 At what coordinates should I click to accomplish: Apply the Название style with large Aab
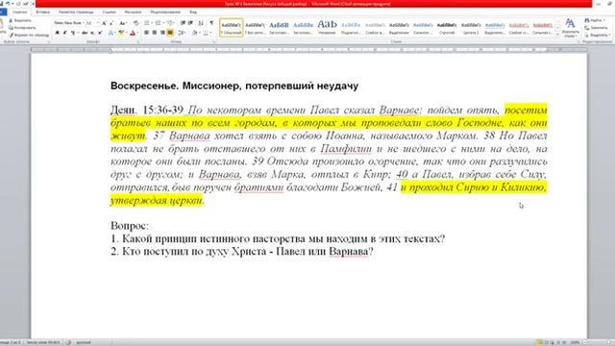pos(327,28)
